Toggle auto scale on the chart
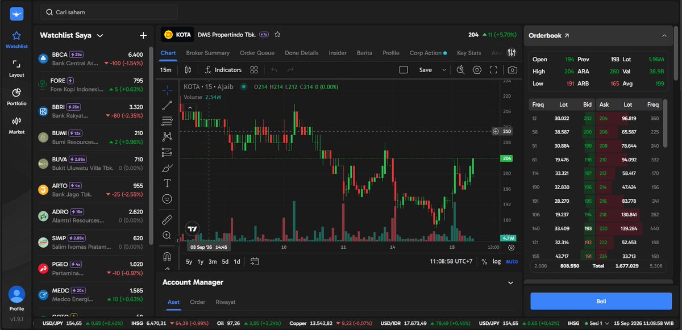This screenshot has width=682, height=330. tap(511, 262)
